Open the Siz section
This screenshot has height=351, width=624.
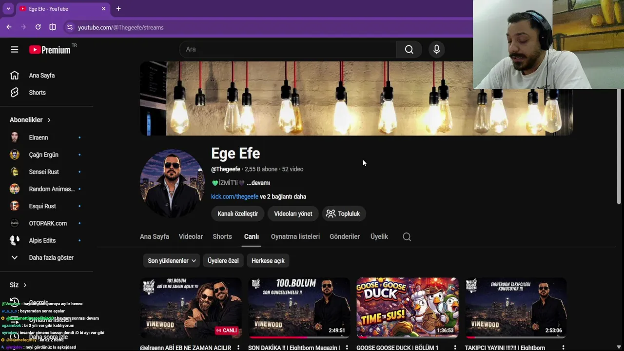[18, 285]
